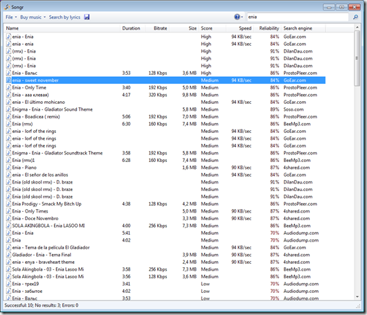Viewport: 367px width, 315px height.
Task: Click file icon beside 'Enia - трек19'
Action: 8,284
